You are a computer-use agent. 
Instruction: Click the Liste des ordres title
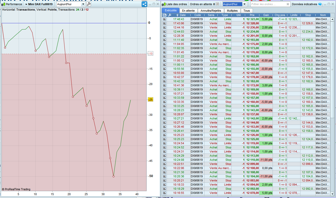pyautogui.click(x=177, y=4)
